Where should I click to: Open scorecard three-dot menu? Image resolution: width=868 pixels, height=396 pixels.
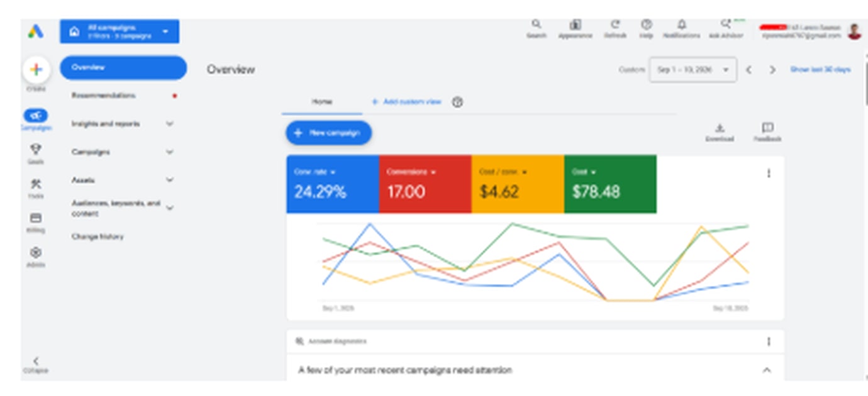pyautogui.click(x=768, y=173)
